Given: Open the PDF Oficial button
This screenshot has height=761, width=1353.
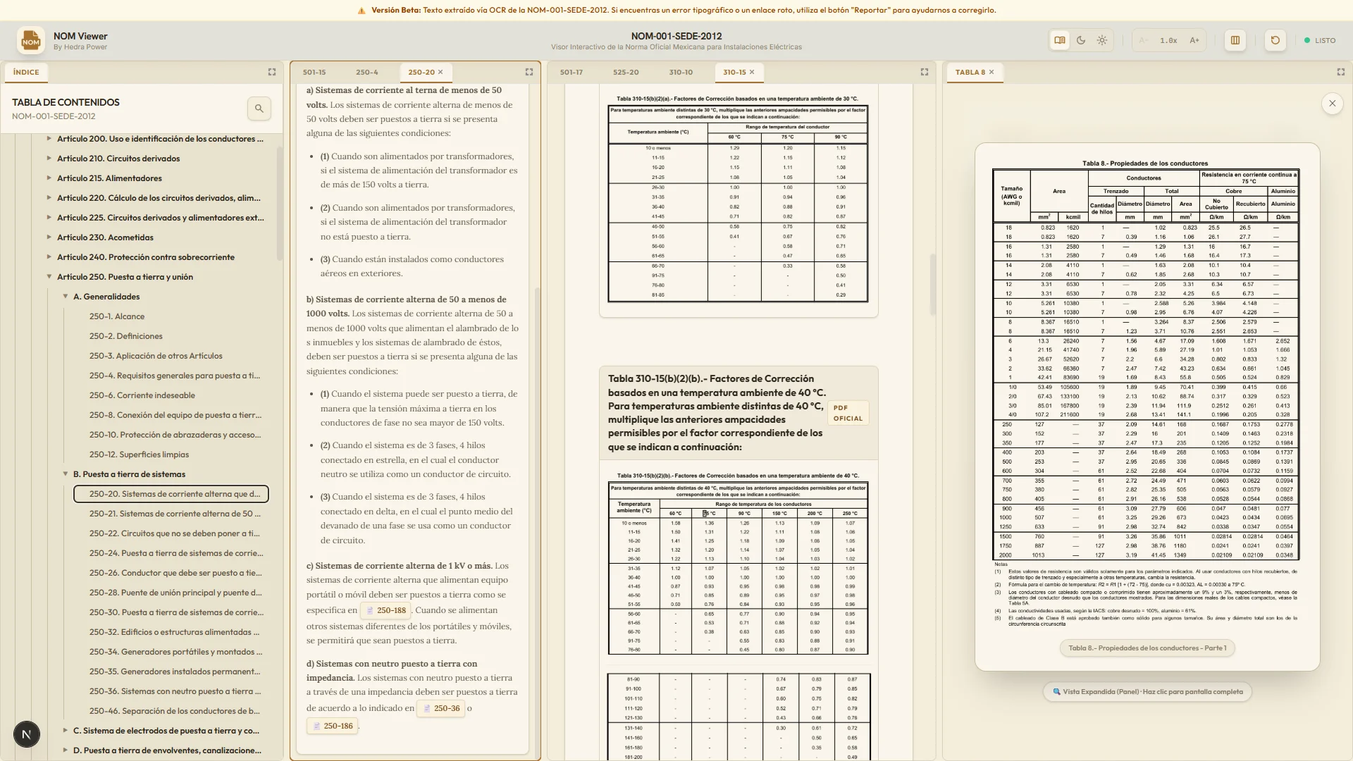Looking at the screenshot, I should [848, 413].
